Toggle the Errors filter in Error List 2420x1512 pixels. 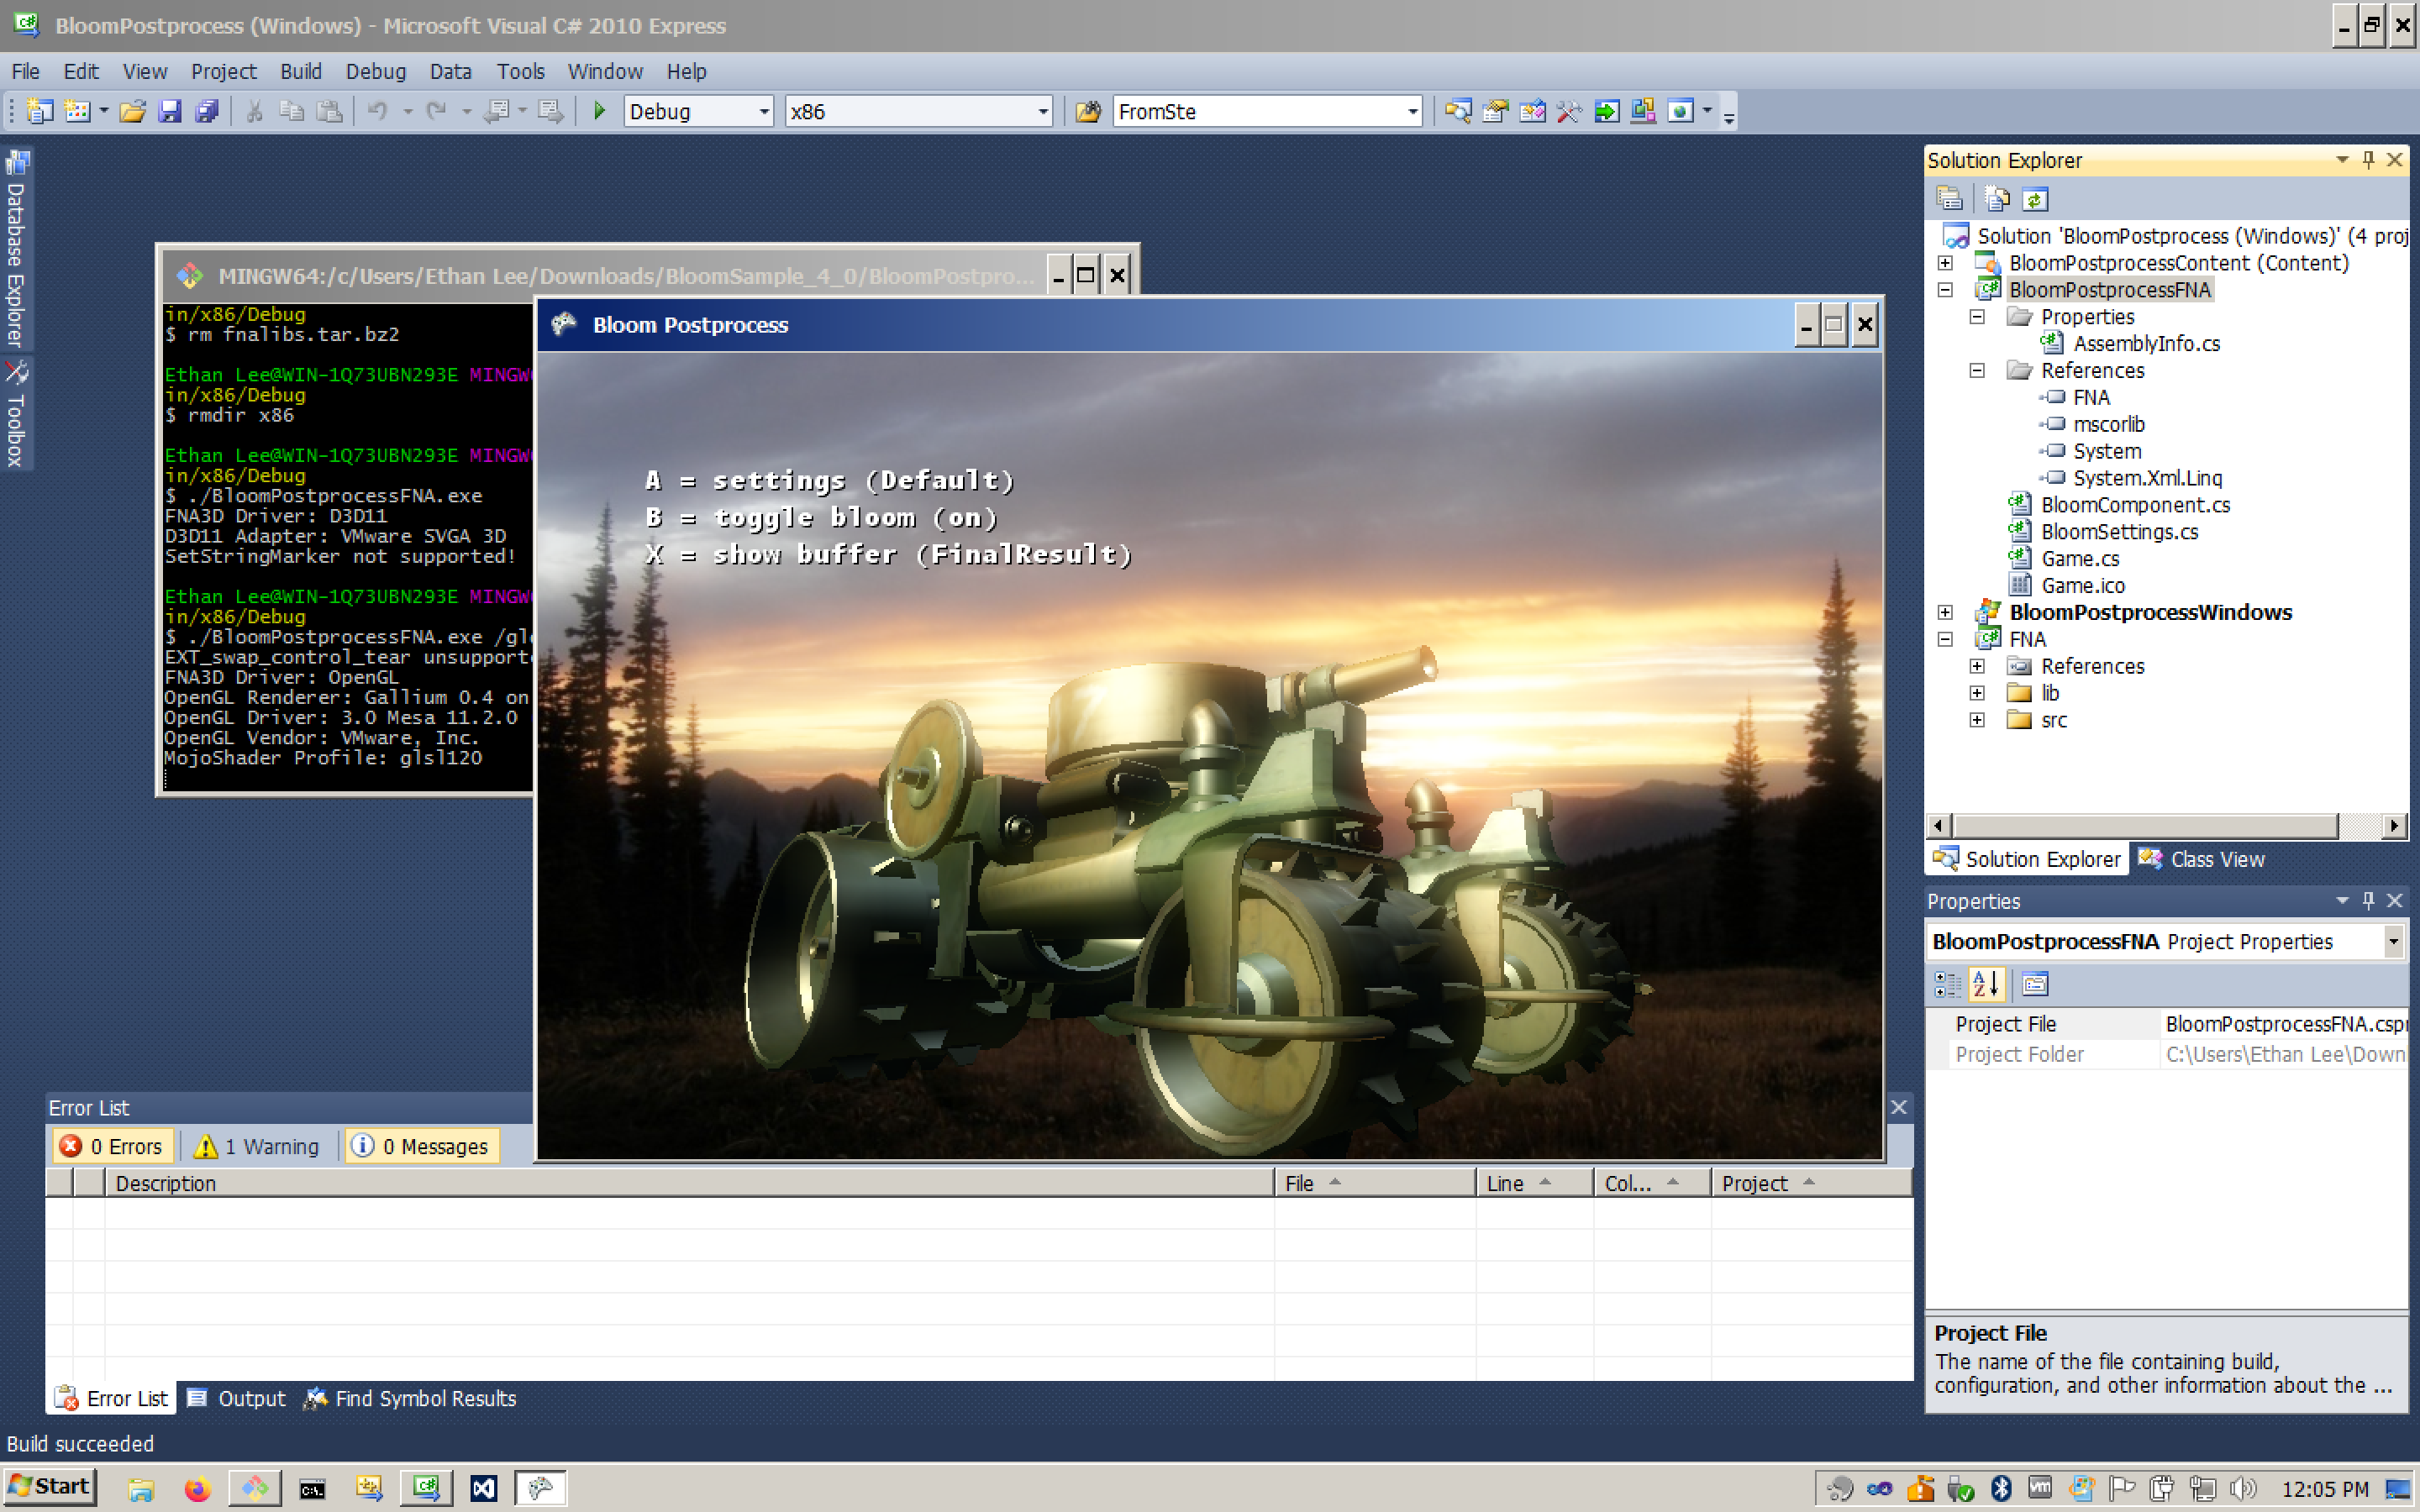(x=112, y=1146)
